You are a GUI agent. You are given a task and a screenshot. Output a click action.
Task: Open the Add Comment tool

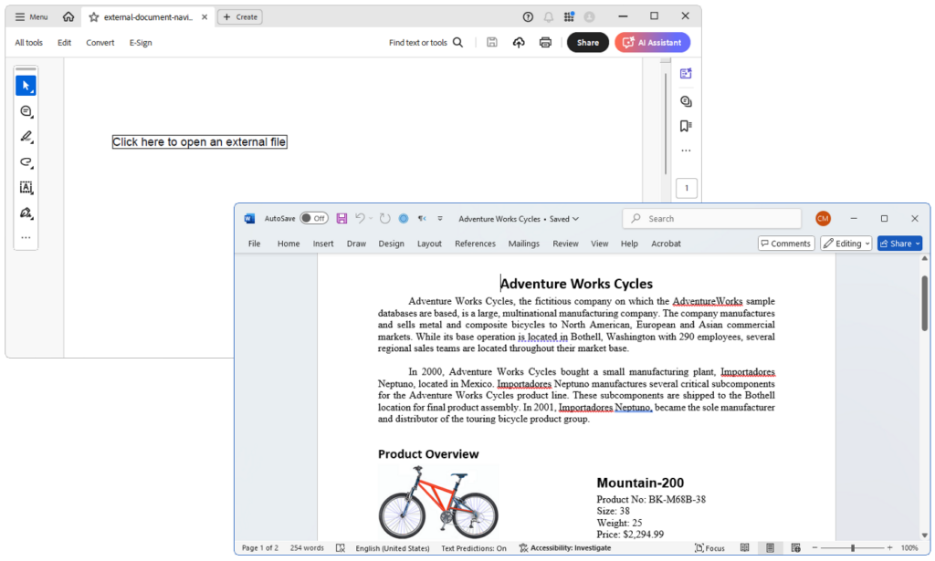coord(26,111)
